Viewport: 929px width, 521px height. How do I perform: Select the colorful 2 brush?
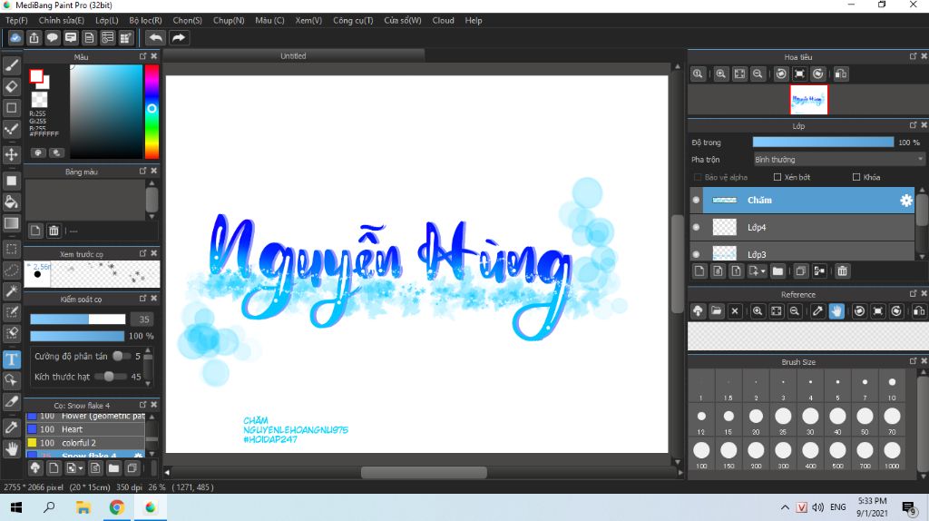[85, 443]
